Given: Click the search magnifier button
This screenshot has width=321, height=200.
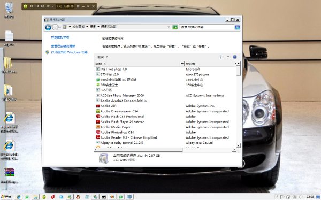Looking at the screenshot, I should [237, 27].
